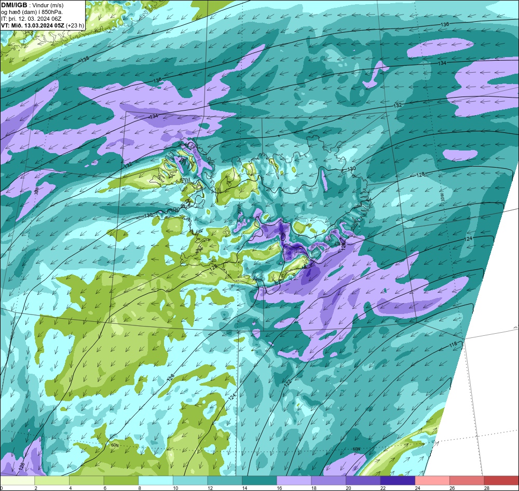Click the 30W longitude label

(37, 190)
